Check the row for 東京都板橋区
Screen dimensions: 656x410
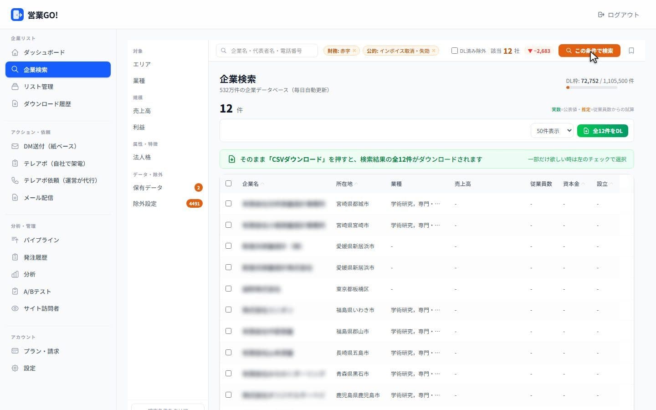click(229, 289)
